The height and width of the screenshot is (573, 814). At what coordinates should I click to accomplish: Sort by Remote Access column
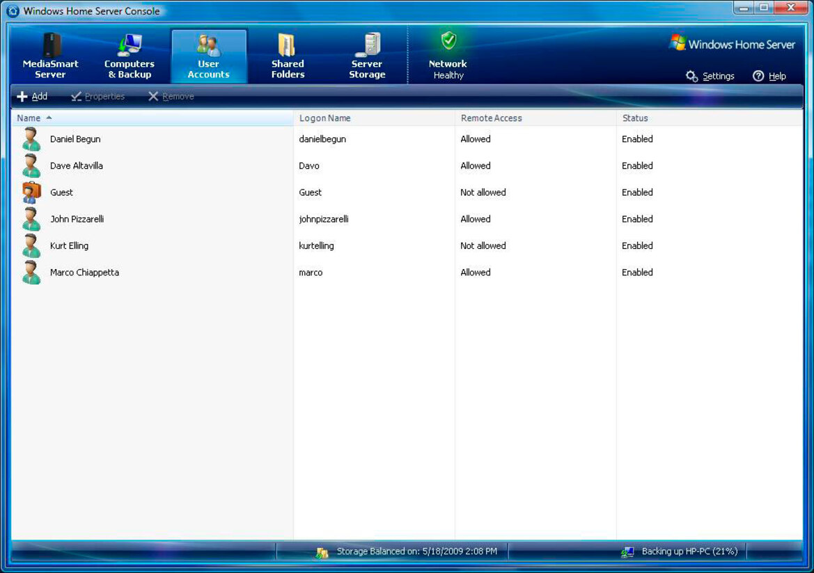pyautogui.click(x=535, y=118)
